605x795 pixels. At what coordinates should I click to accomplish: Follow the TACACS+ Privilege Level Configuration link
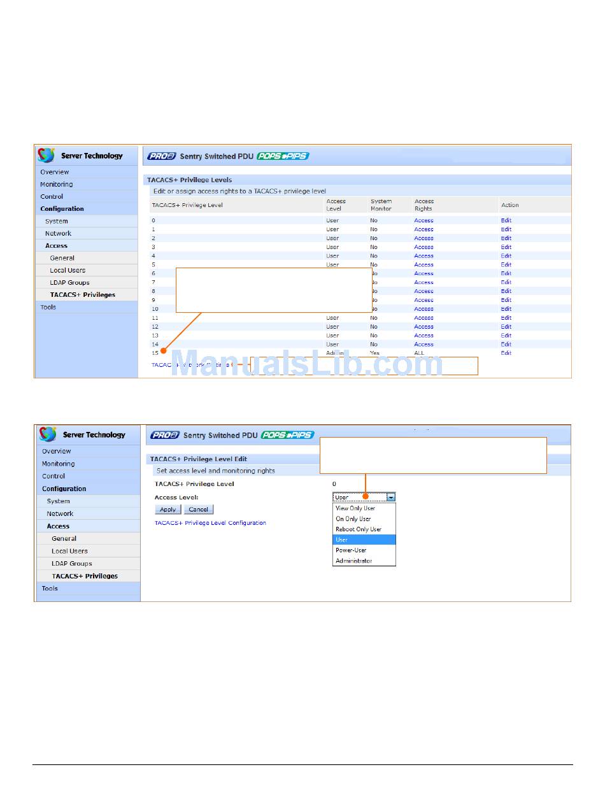210,523
